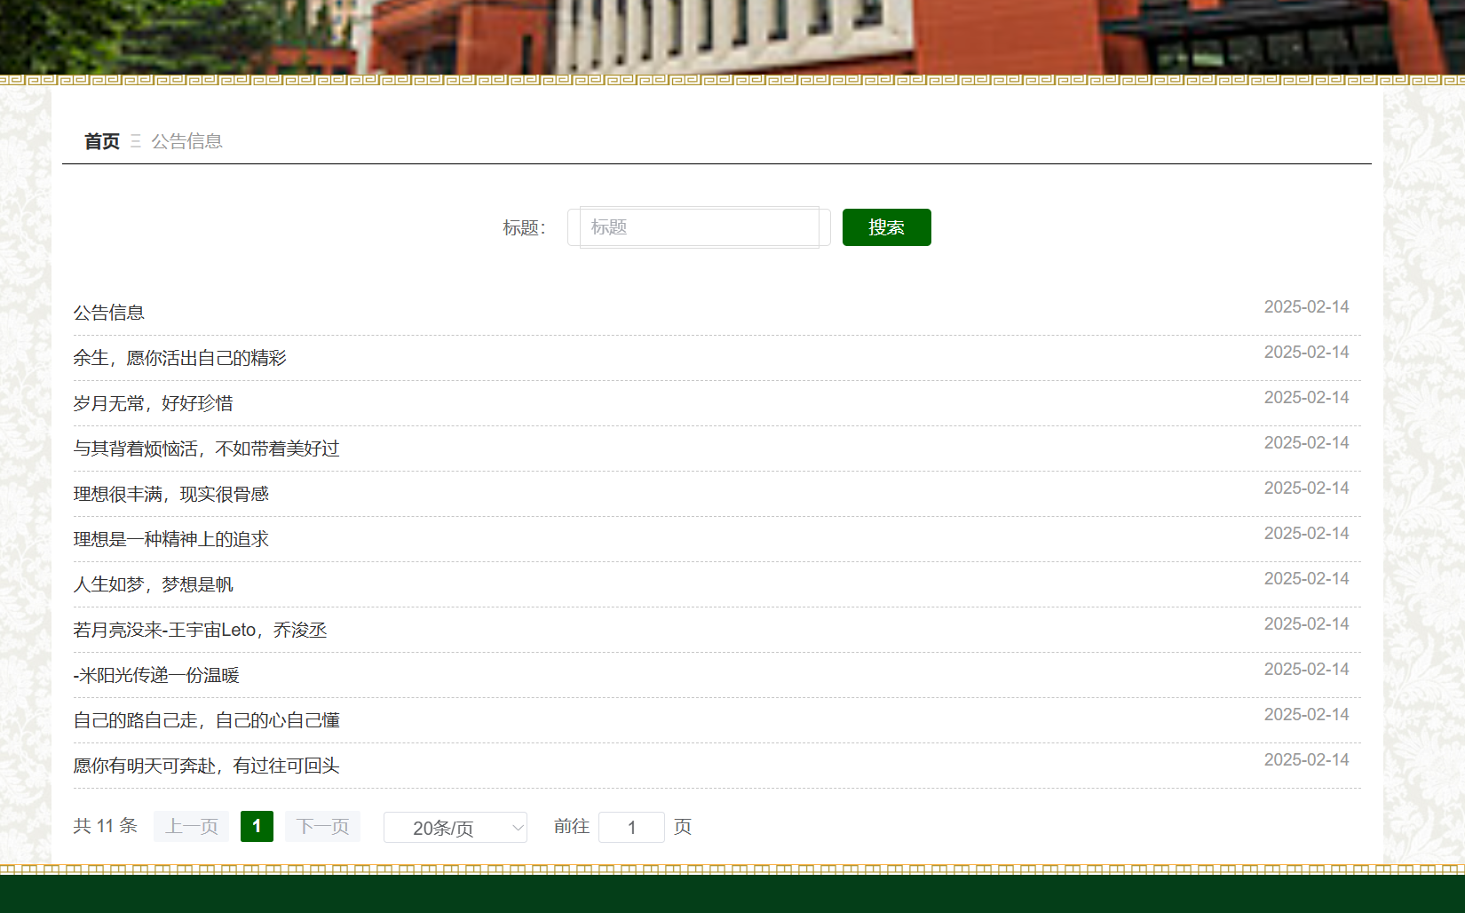Screen dimensions: 1465x913
Task: Open article 理想是一种精神上的追求
Action: click(x=170, y=539)
